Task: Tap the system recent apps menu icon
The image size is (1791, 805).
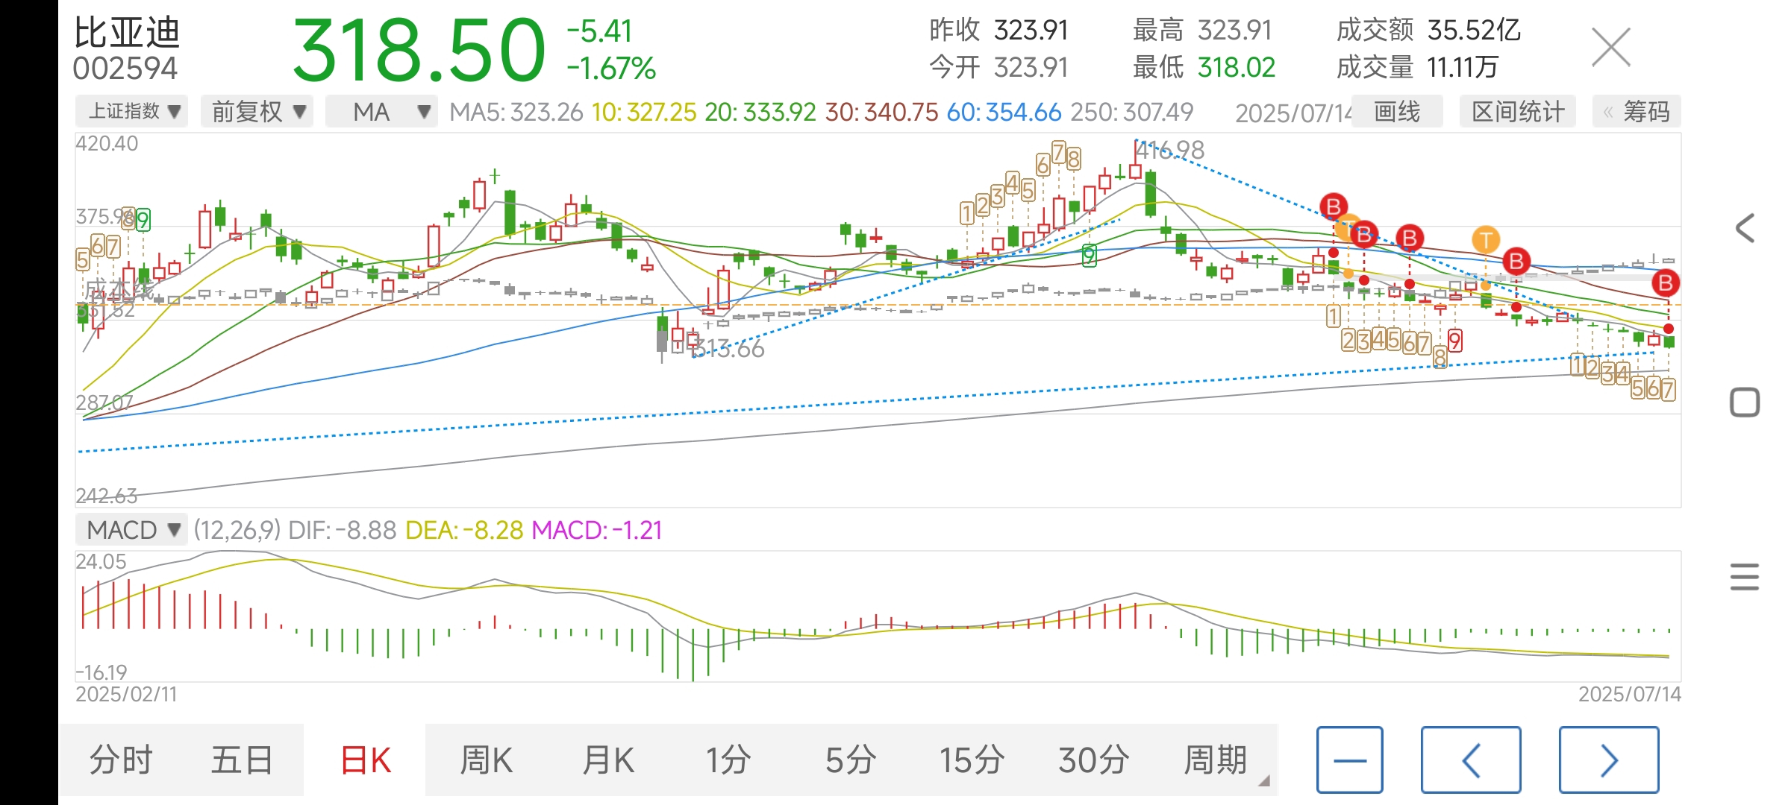Action: tap(1745, 578)
